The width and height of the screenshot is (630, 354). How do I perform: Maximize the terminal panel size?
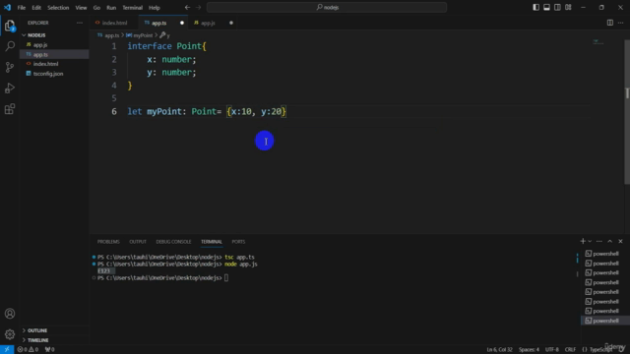(610, 241)
